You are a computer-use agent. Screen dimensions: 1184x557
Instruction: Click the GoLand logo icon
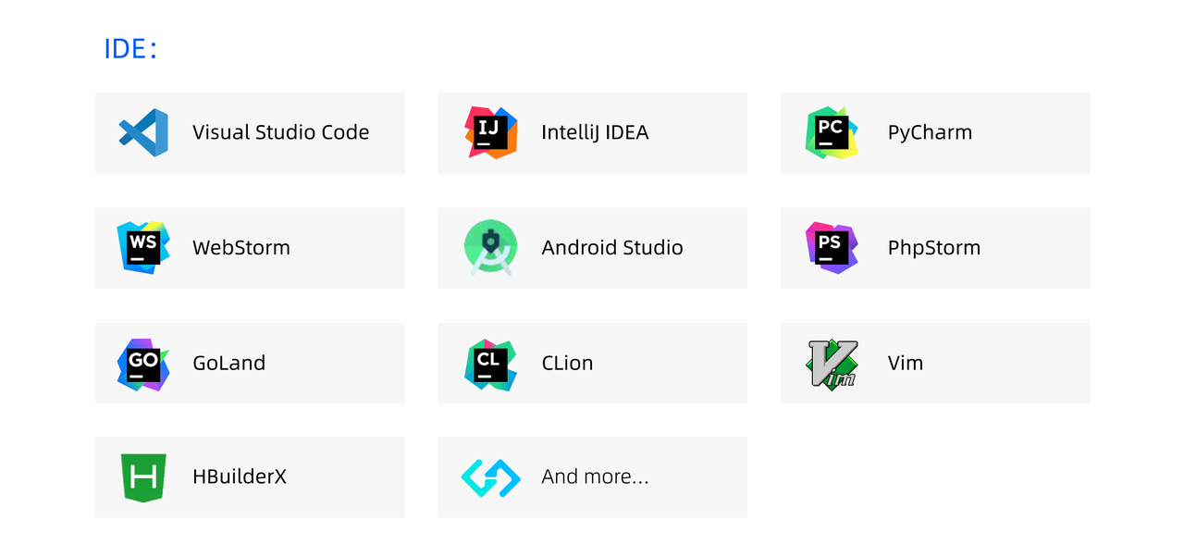click(x=143, y=364)
